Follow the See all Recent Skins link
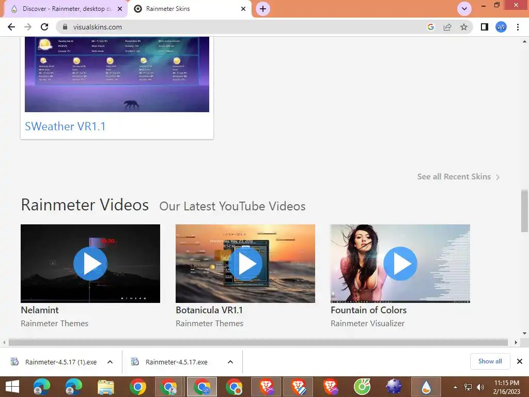 pos(454,177)
